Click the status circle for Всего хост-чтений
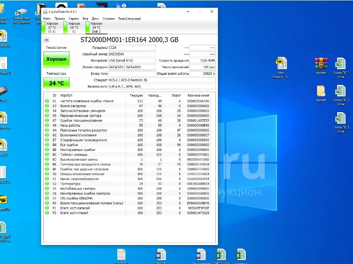The width and height of the screenshot is (353, 264). (47, 213)
